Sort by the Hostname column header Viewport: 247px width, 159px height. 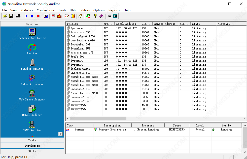(231, 24)
